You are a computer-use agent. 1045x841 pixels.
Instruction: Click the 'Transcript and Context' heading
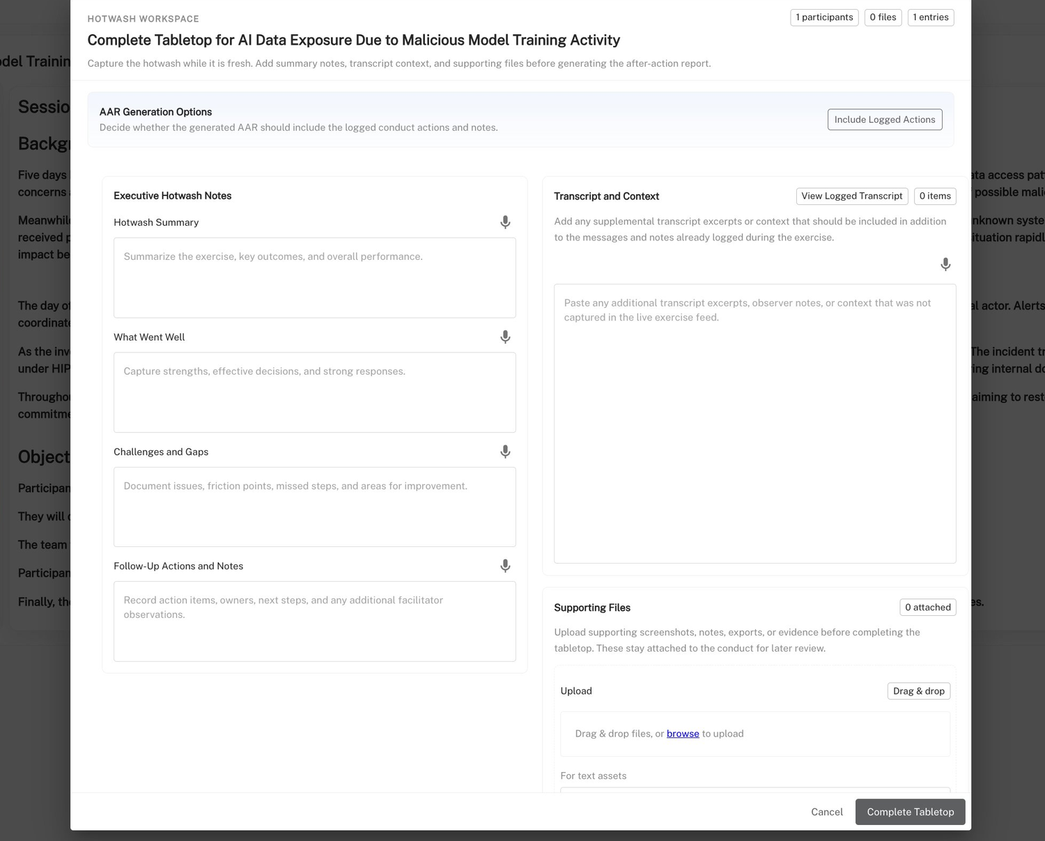pyautogui.click(x=607, y=196)
